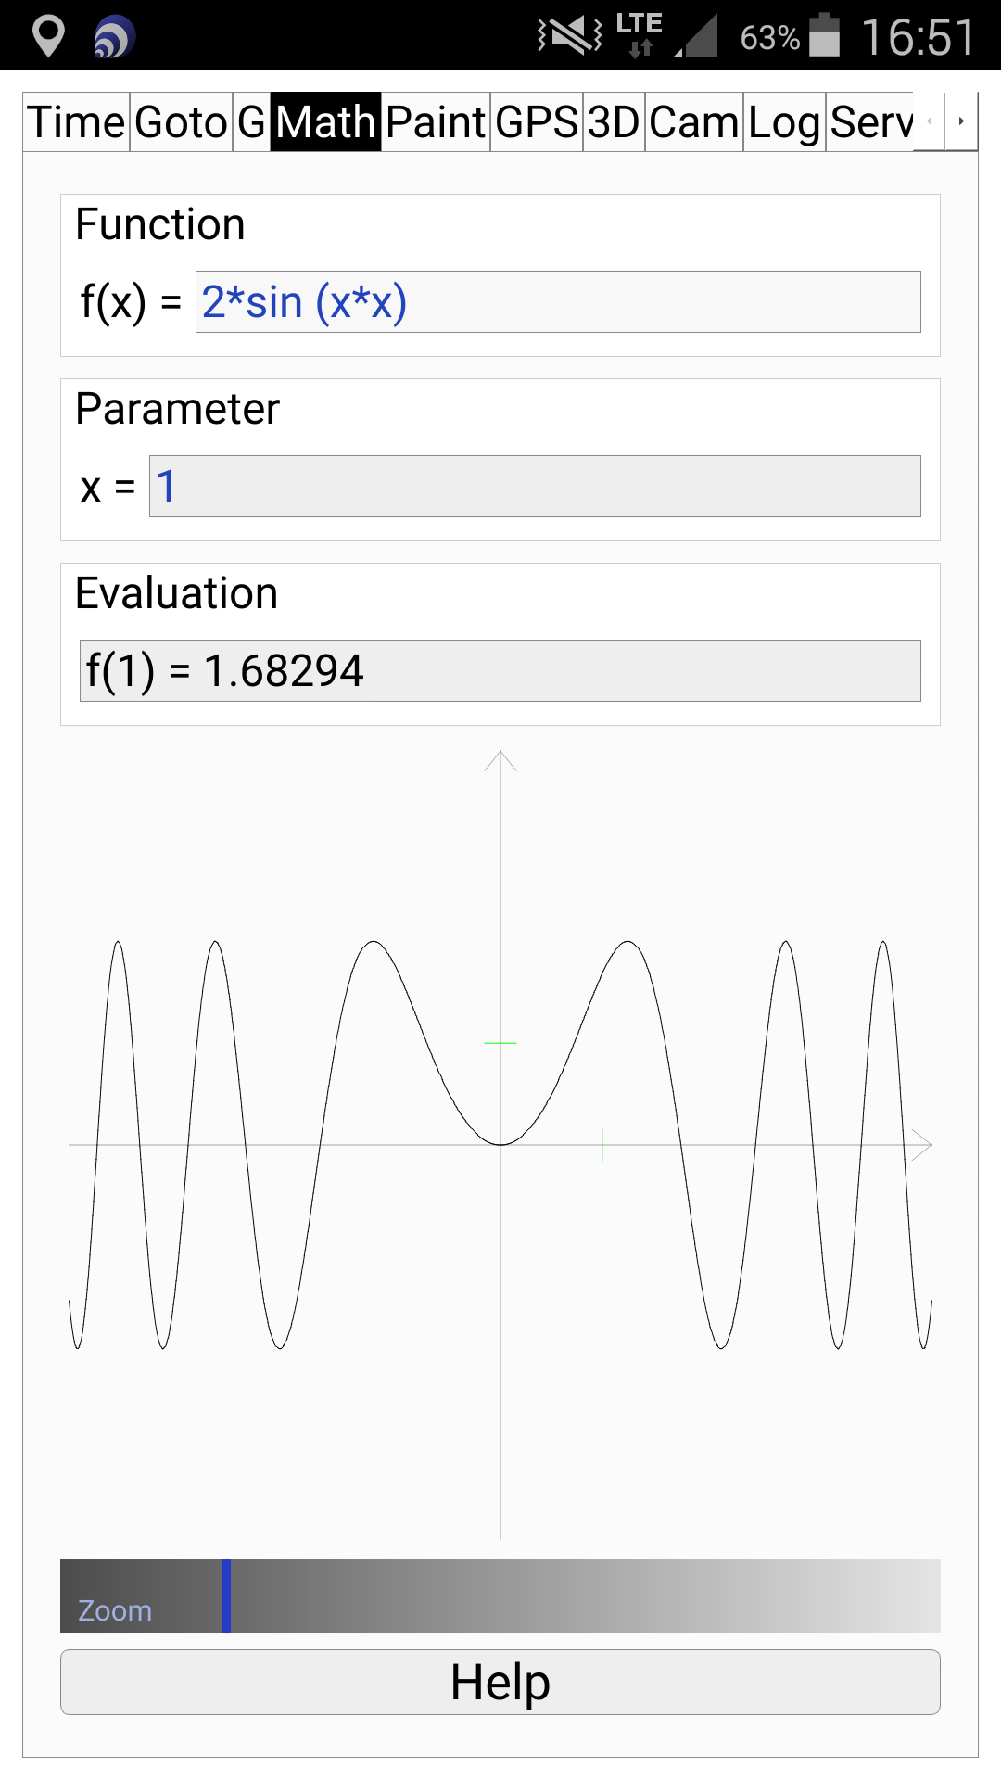Select the Paint tab
Viewport: 1001px width, 1780px height.
pos(436,122)
